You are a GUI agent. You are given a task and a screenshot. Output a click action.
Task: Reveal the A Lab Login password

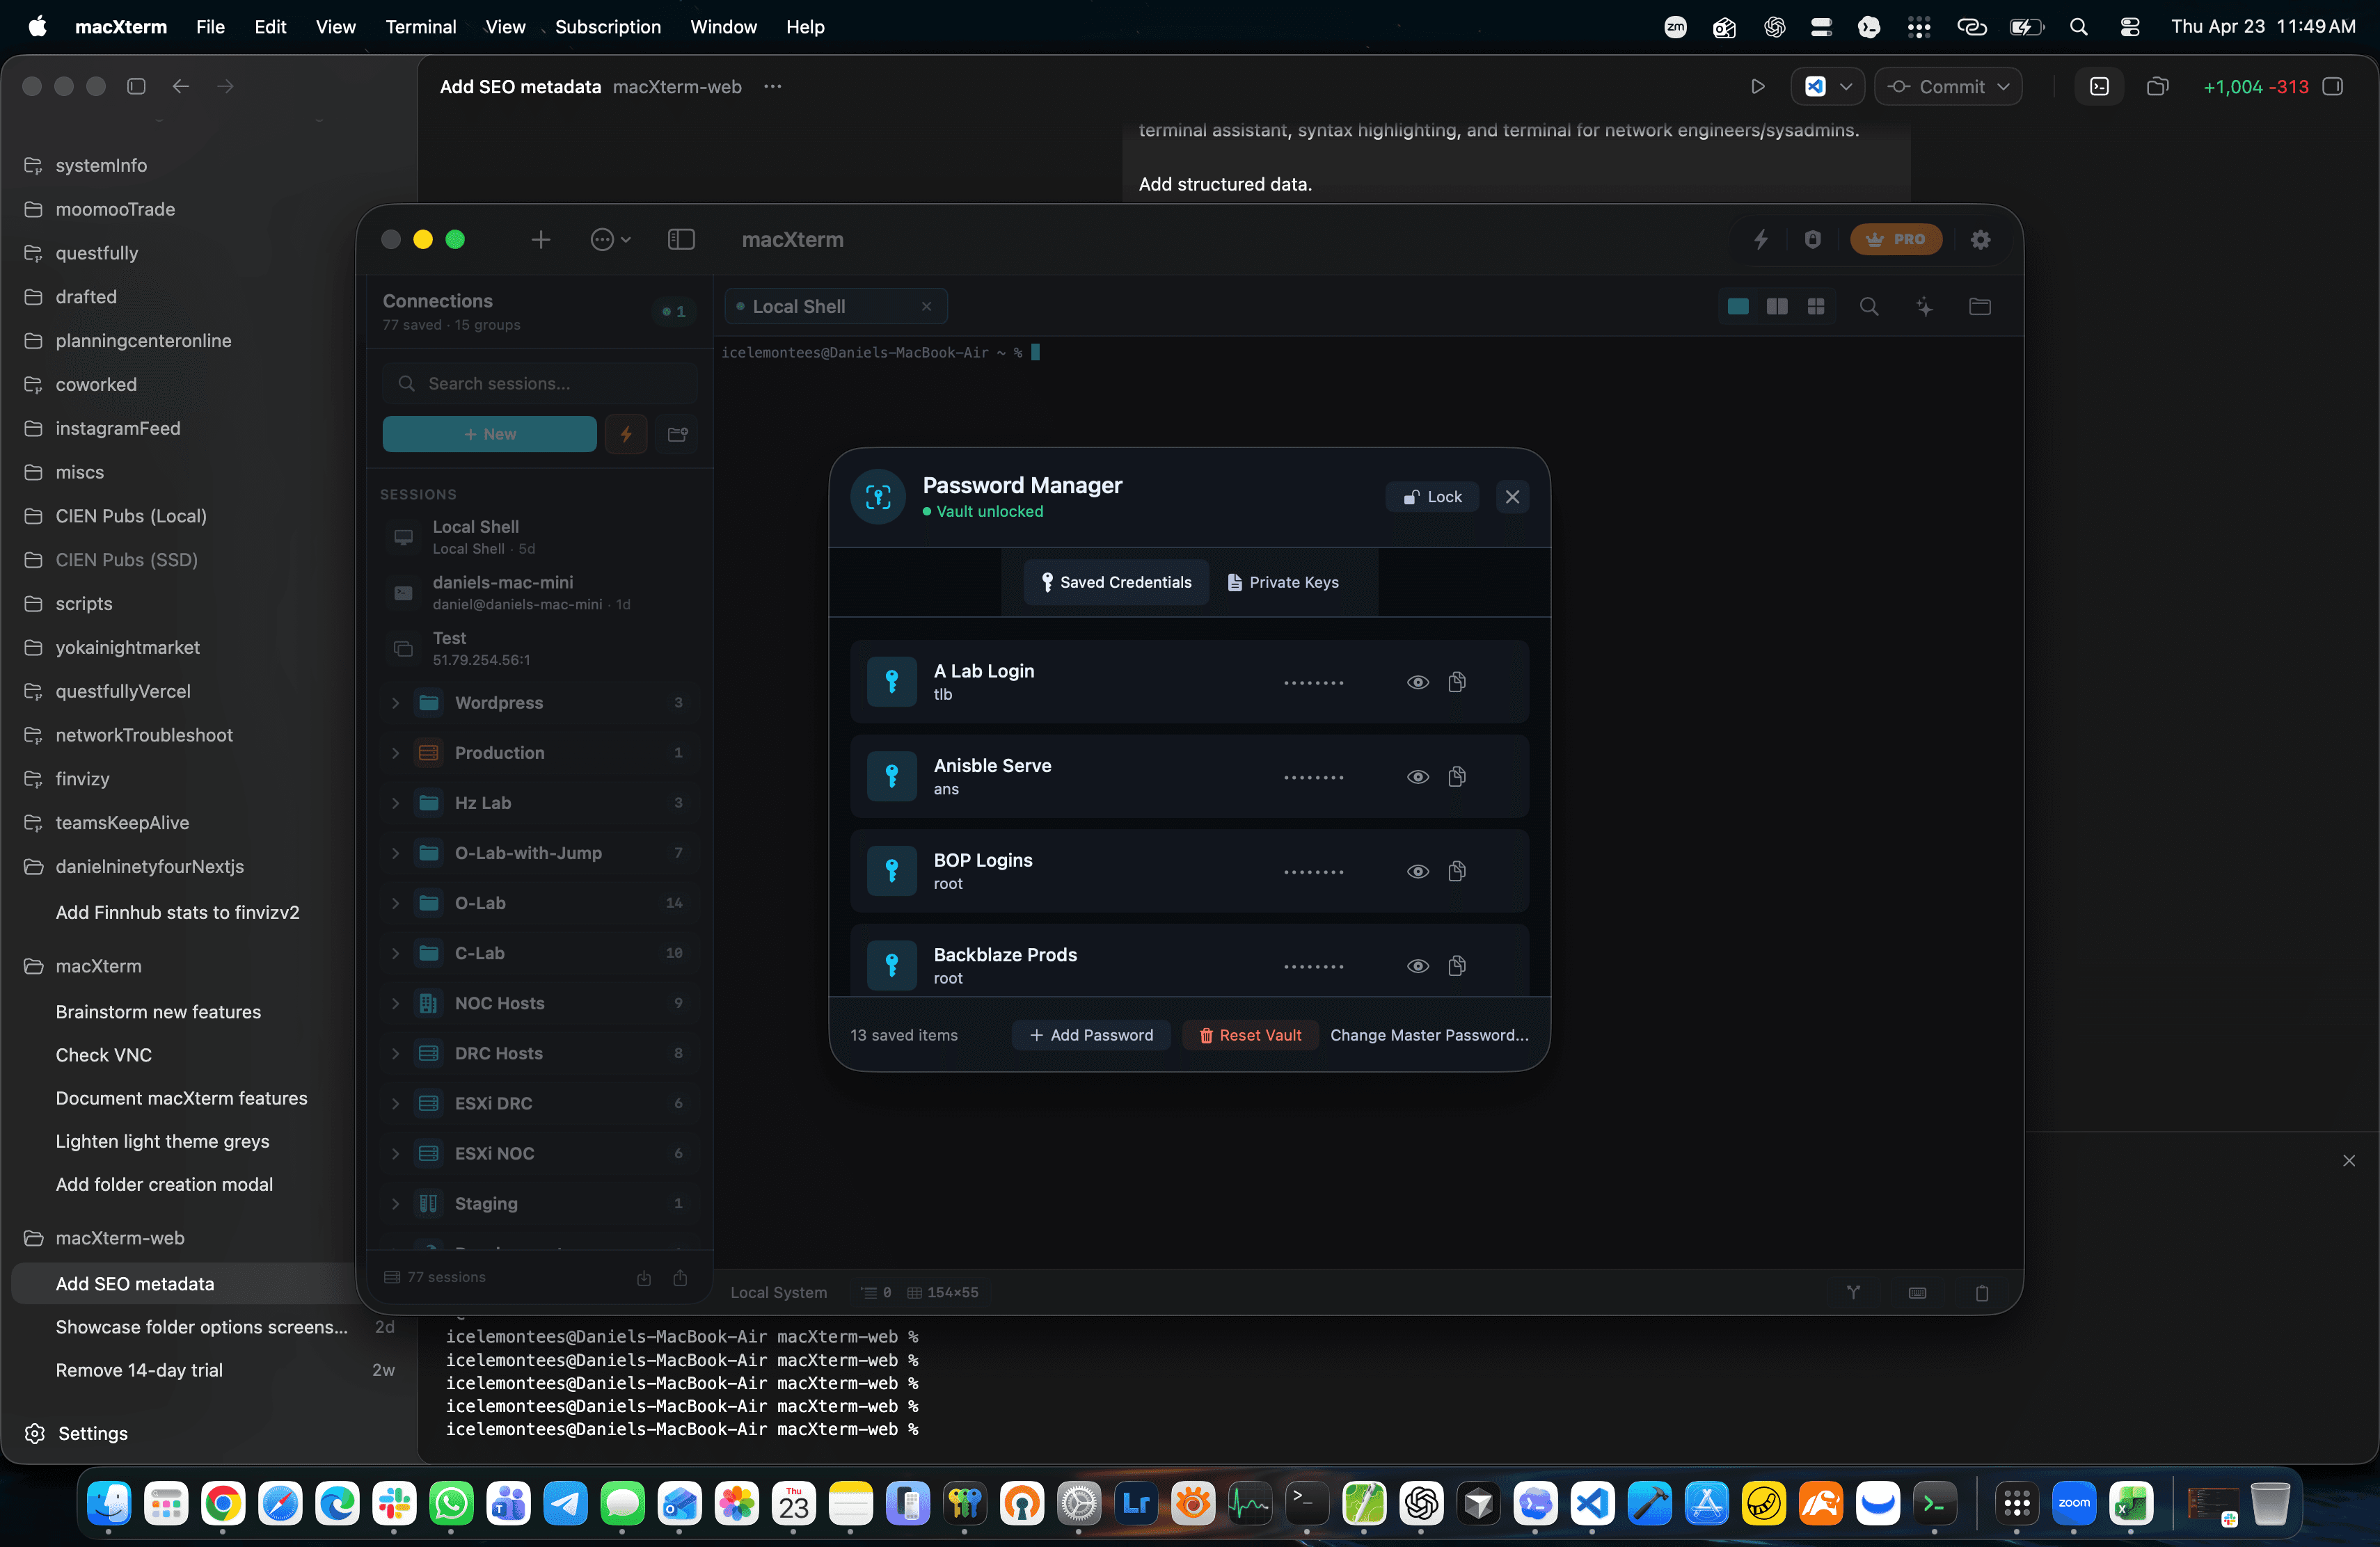(1417, 682)
